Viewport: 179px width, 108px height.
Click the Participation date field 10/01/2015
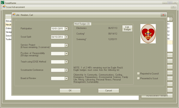pos(58,29)
